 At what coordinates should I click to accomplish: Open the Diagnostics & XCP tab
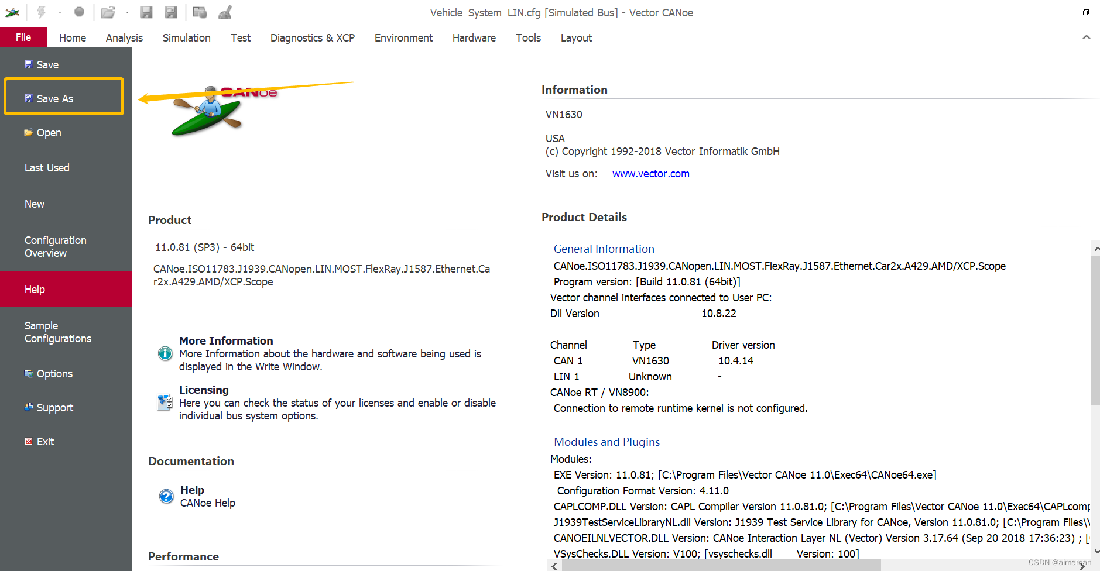coord(313,38)
